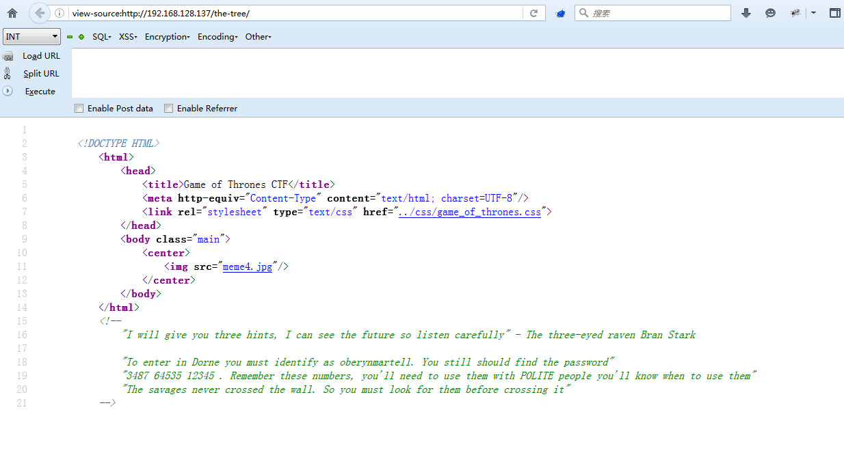Click the browser back arrow button

point(40,13)
